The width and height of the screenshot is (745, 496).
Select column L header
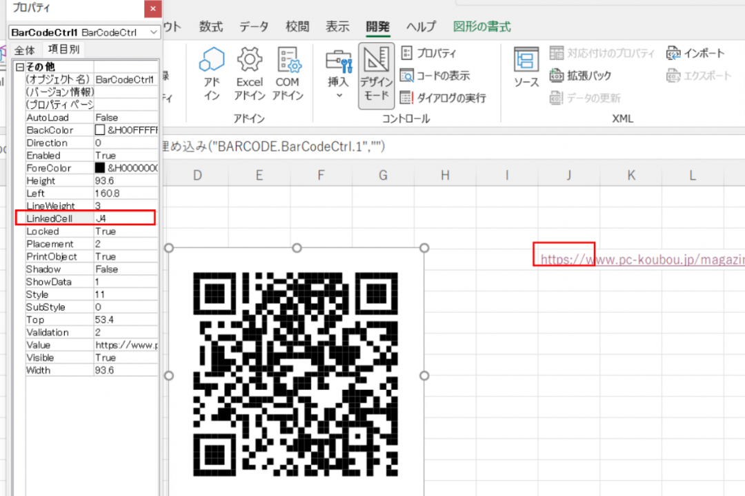point(693,176)
